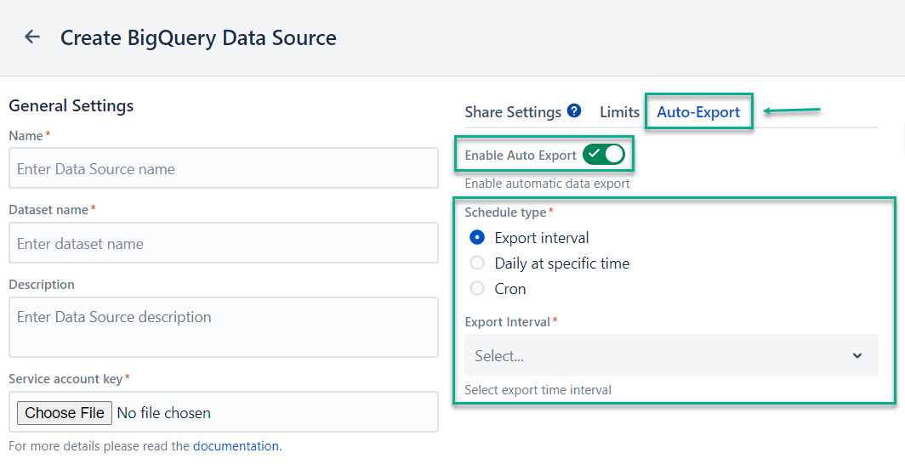905x470 pixels.
Task: Choose the Daily at specific time option
Action: pos(477,263)
